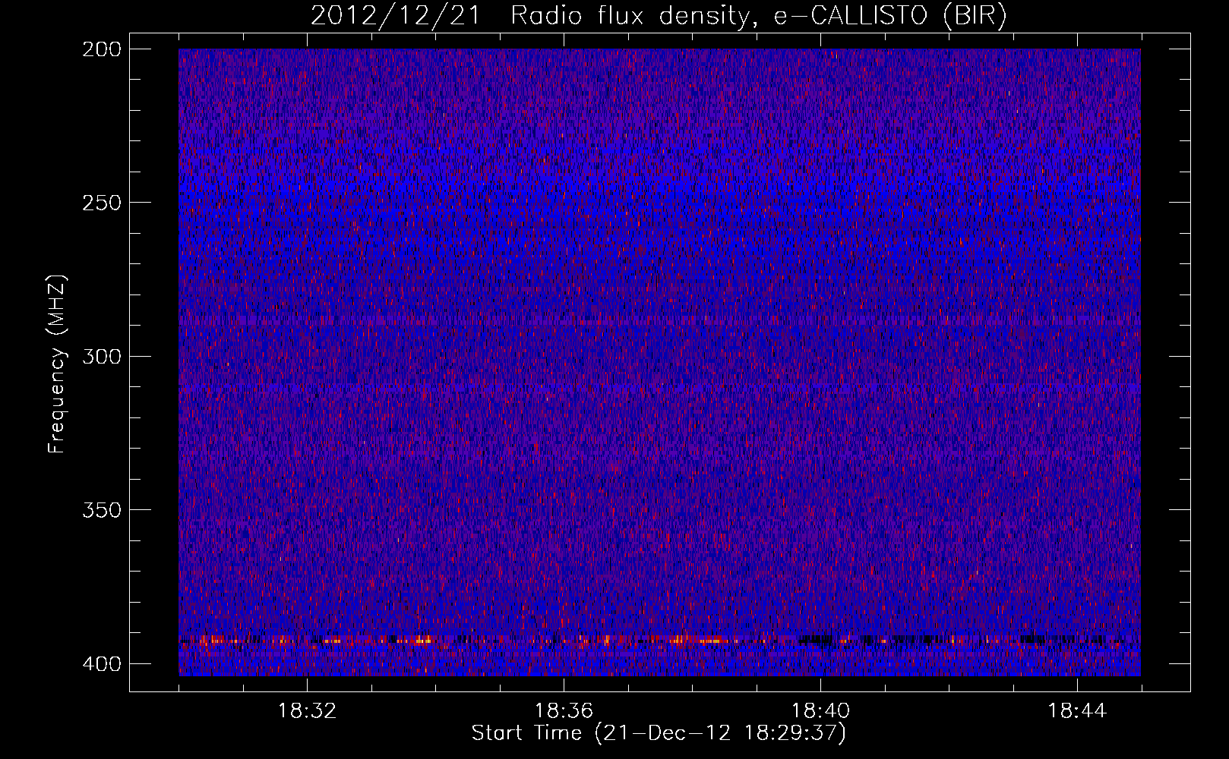Click the 200 frequency tick label
1229x759 pixels.
(x=102, y=49)
